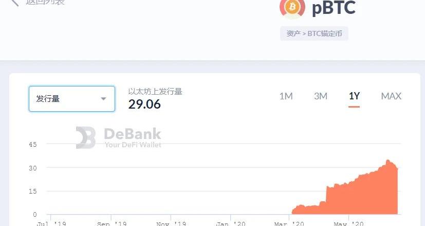Click the 45 label on the Y axis
Screen dimensions: 425x226
click(x=33, y=145)
